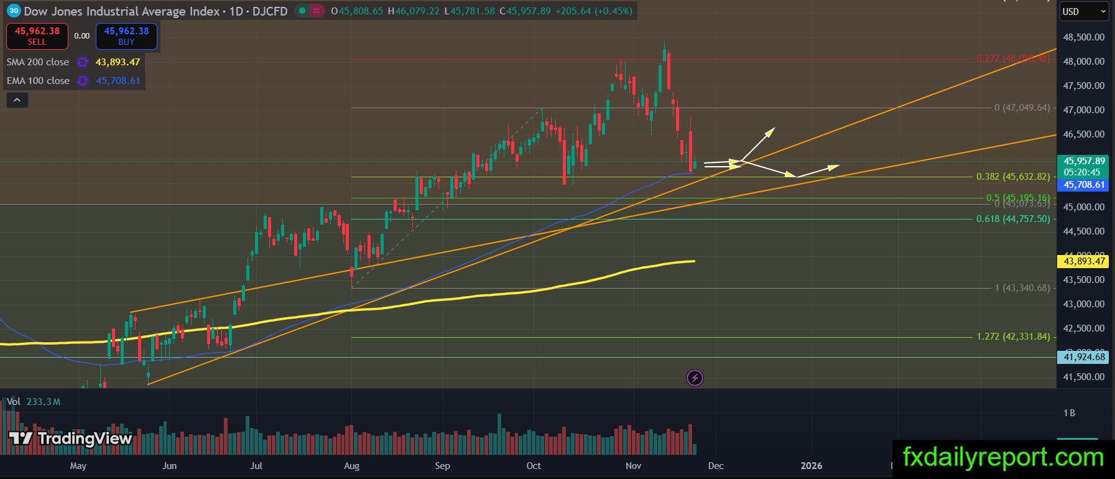The height and width of the screenshot is (479, 1115).
Task: Click the blue EMA price tag 45,708.61 on the axis
Action: pos(1084,185)
